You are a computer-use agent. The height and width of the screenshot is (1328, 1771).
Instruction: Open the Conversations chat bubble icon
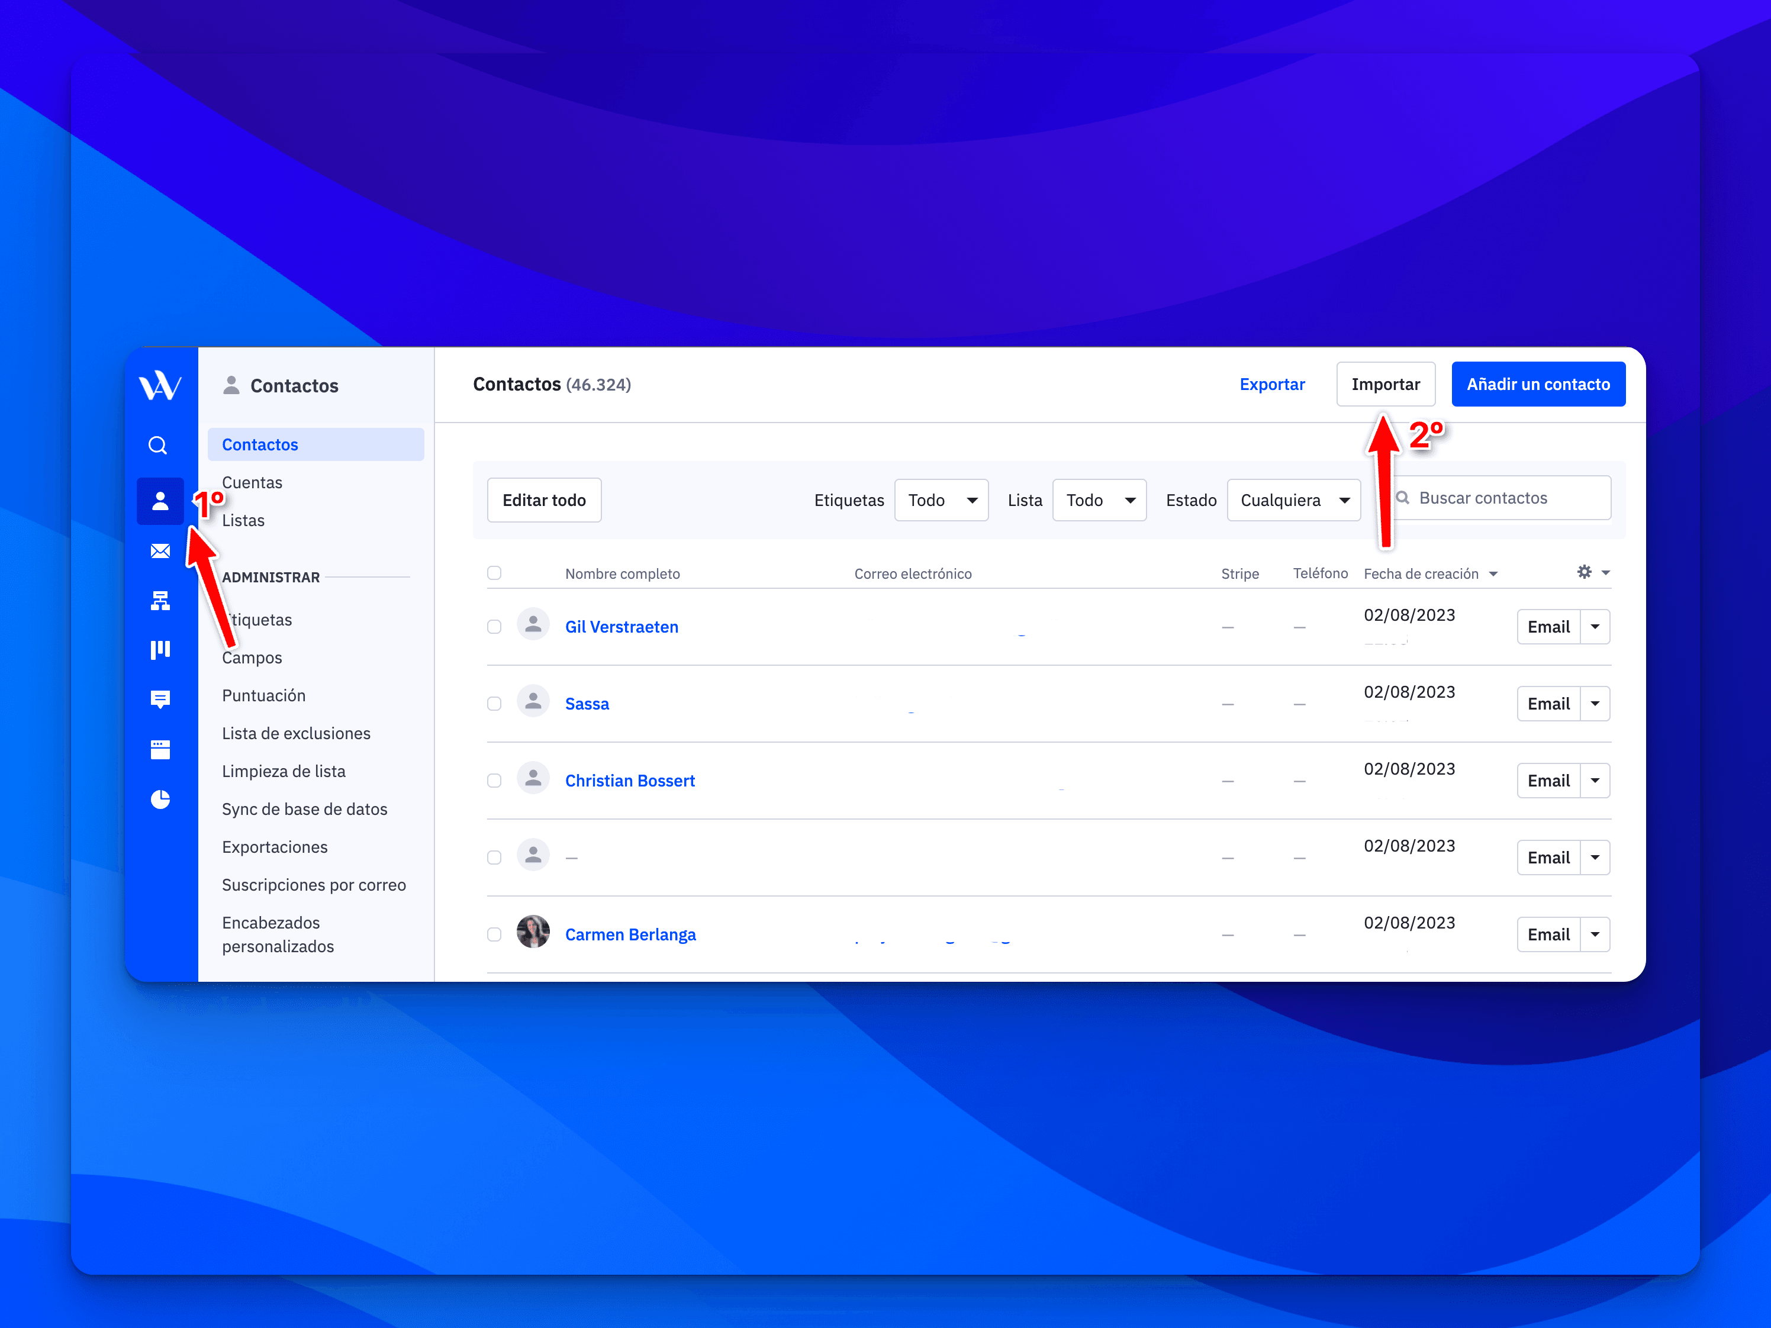[x=160, y=700]
